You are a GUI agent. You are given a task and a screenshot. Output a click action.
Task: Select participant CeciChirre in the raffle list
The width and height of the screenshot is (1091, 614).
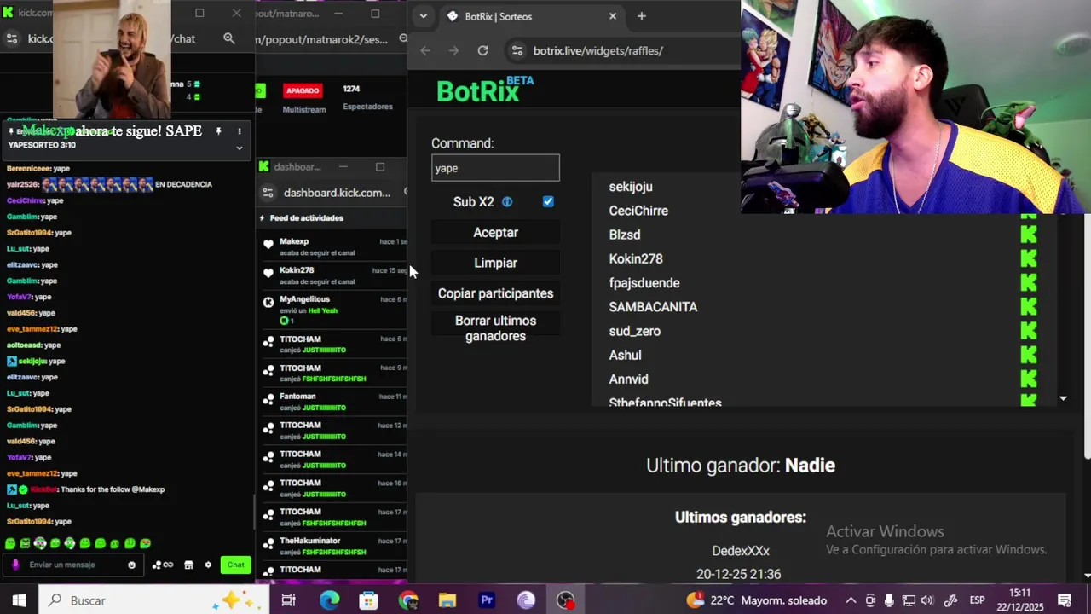[638, 211]
